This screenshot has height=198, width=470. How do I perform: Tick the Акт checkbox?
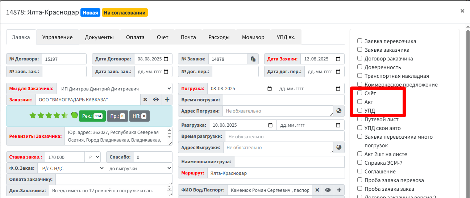pyautogui.click(x=359, y=102)
